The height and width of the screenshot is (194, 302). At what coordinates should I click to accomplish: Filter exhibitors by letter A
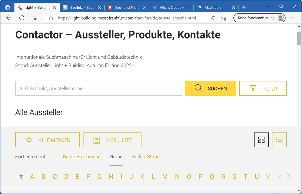click(x=32, y=176)
